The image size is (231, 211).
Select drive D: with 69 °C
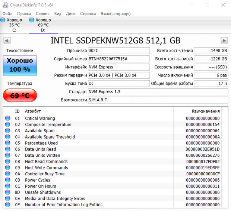point(43,25)
